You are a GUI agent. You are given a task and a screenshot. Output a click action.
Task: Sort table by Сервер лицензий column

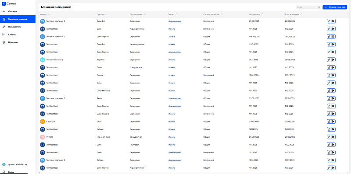(x=222, y=14)
